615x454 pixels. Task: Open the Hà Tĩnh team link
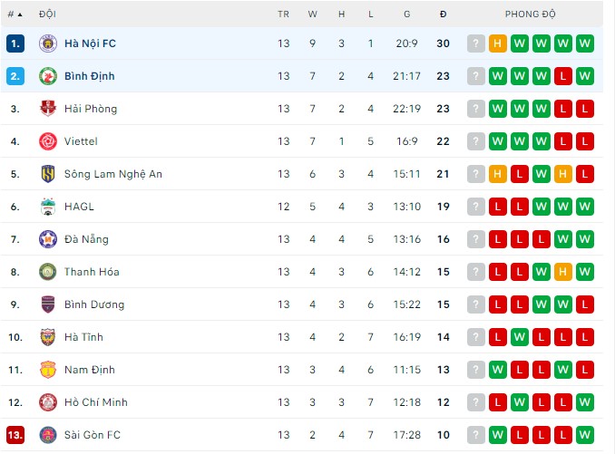[x=83, y=337]
